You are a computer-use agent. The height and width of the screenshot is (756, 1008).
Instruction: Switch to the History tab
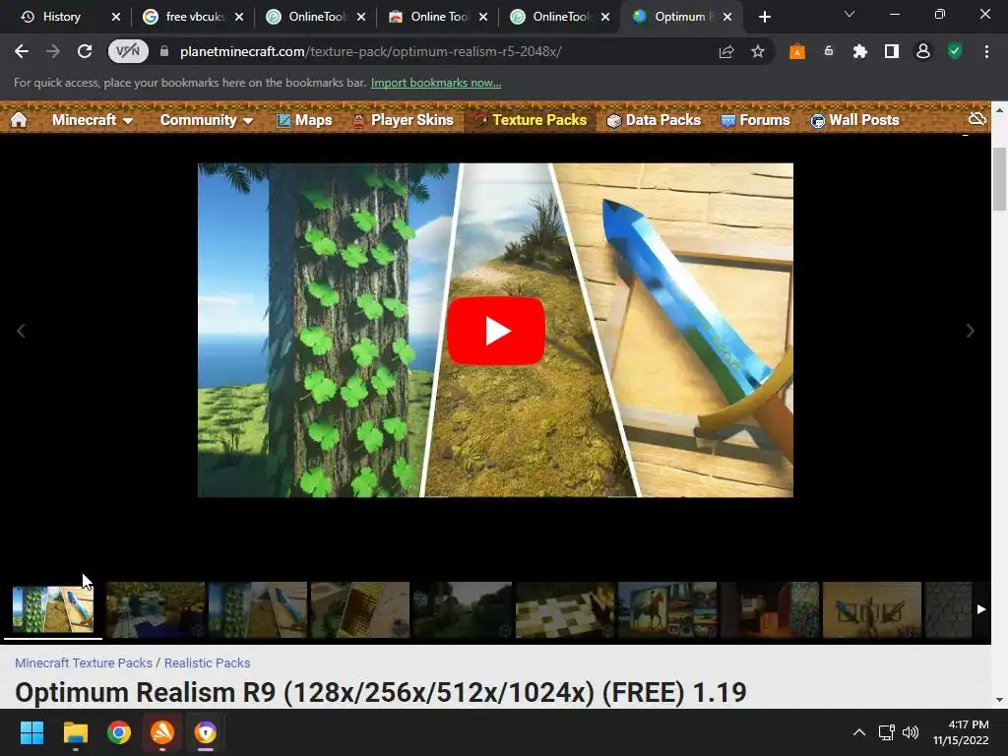[61, 17]
